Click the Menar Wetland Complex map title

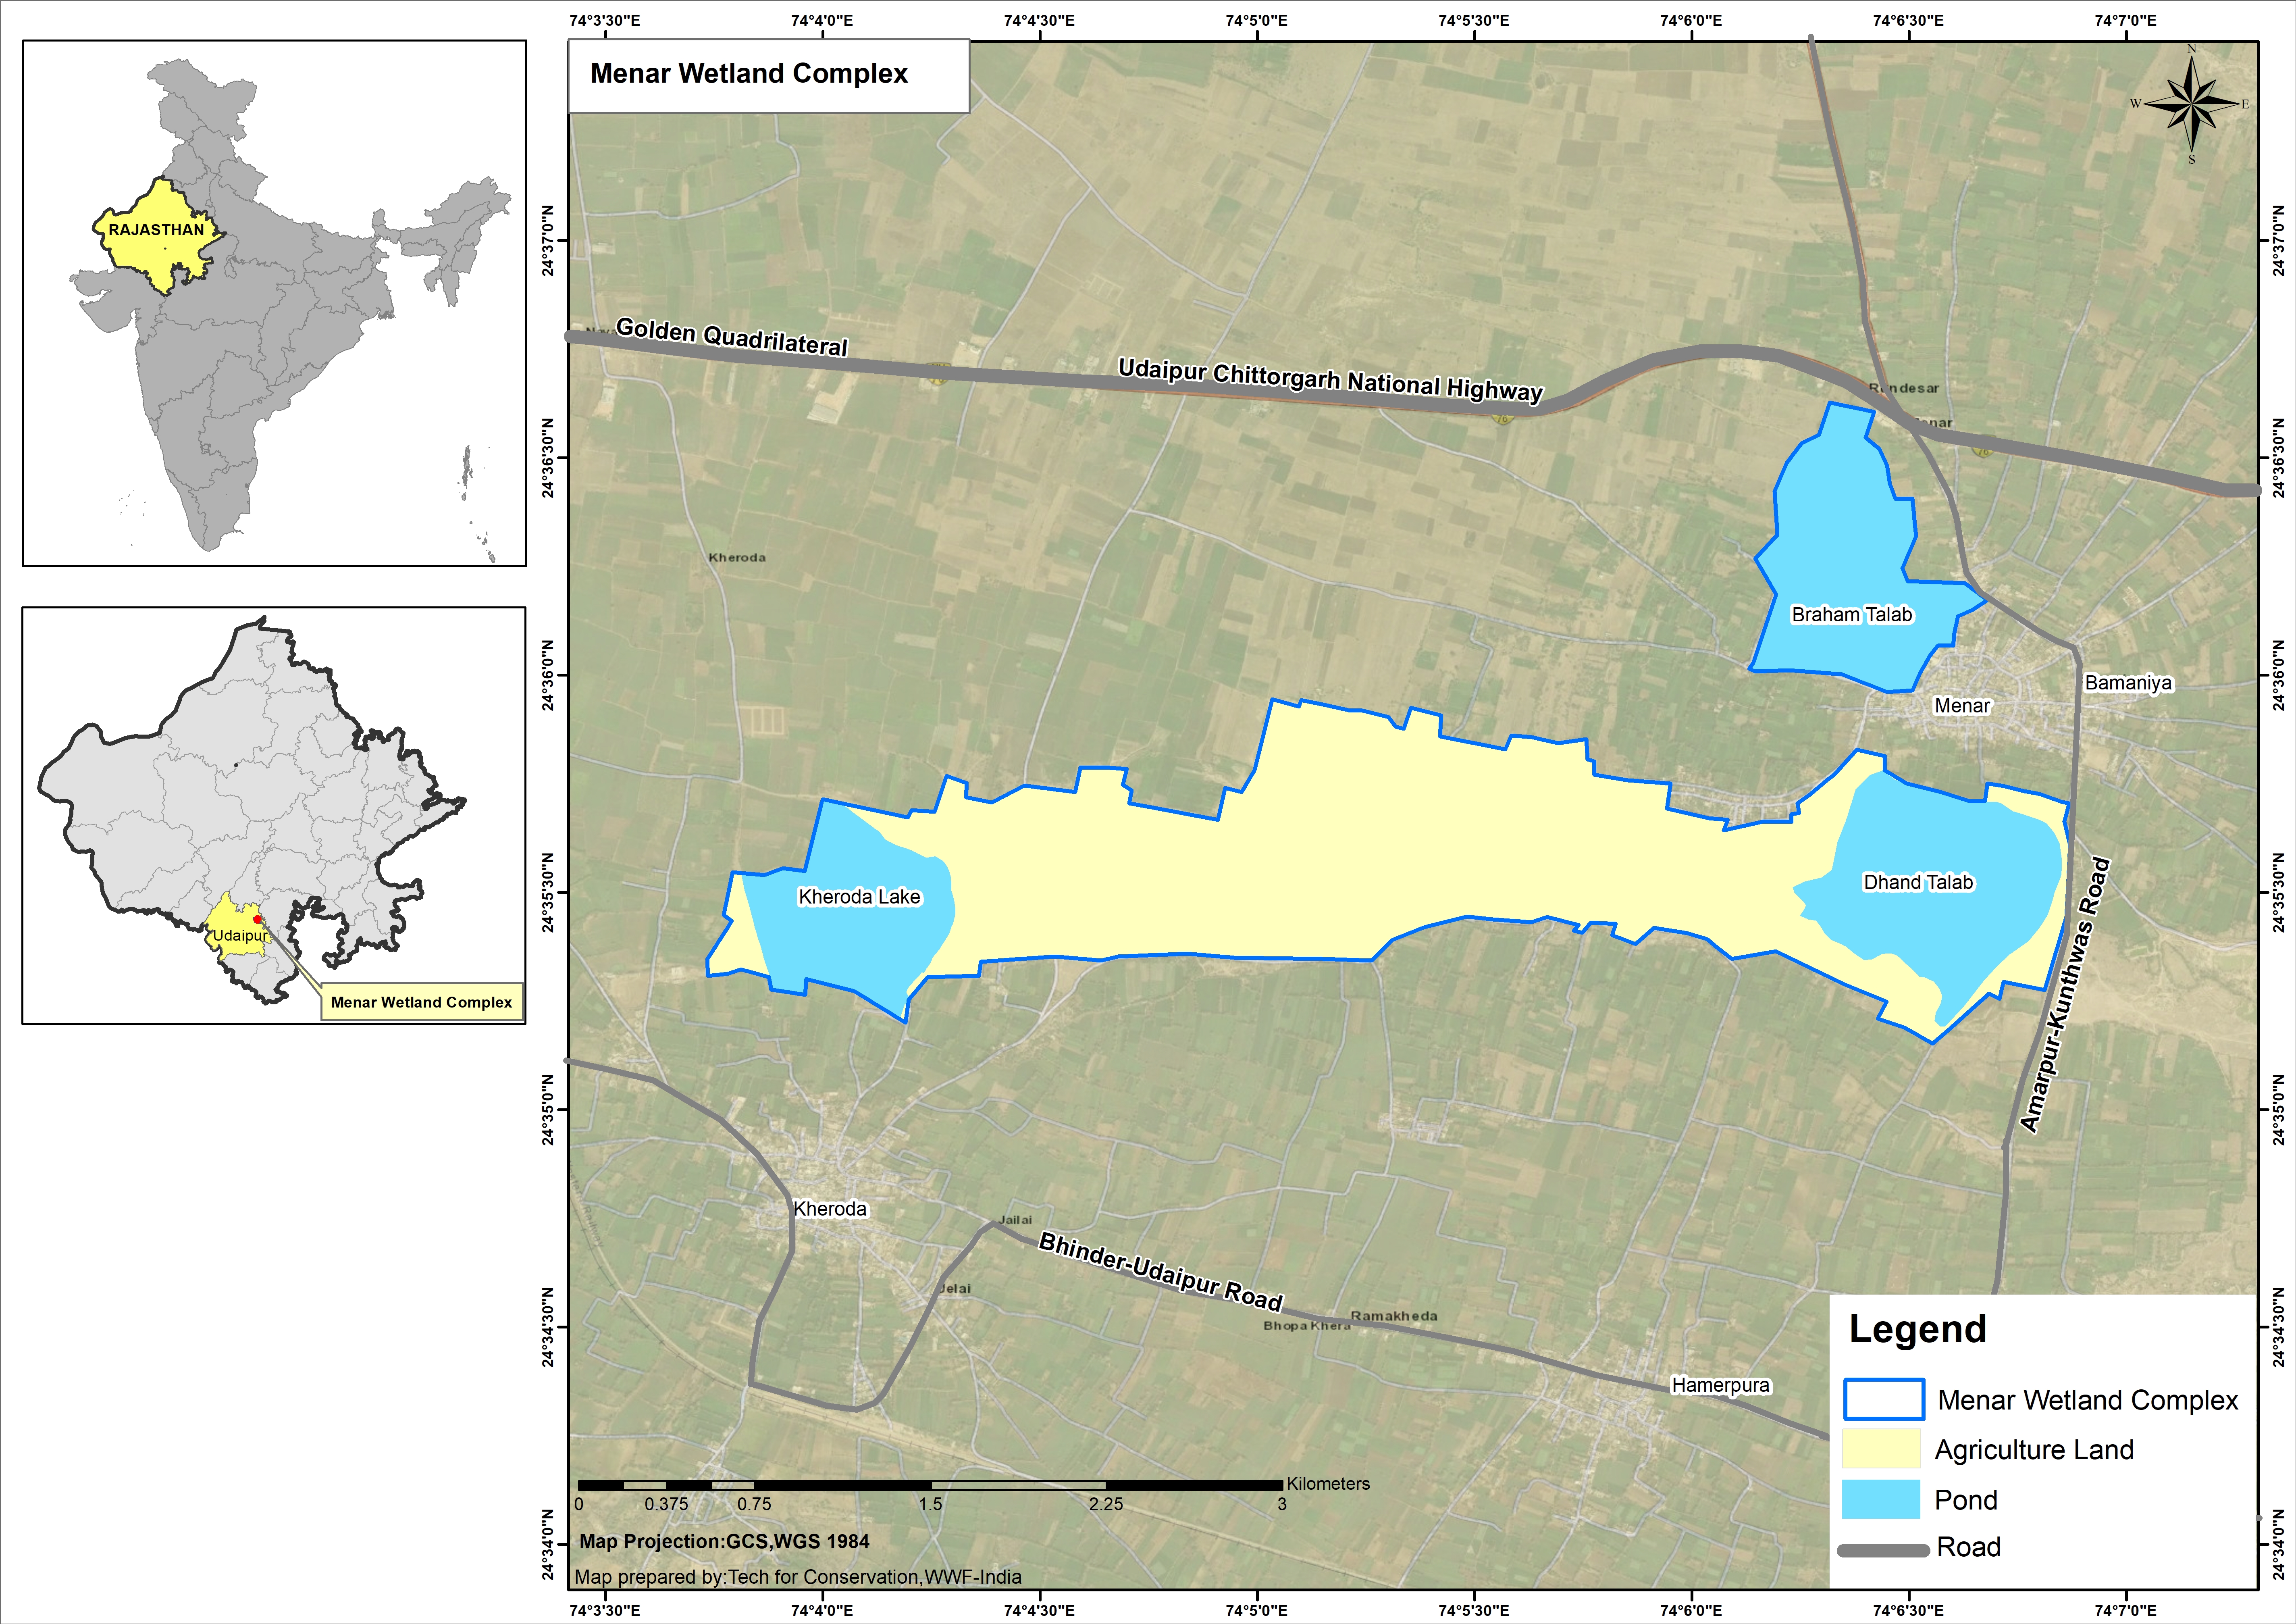pyautogui.click(x=749, y=74)
